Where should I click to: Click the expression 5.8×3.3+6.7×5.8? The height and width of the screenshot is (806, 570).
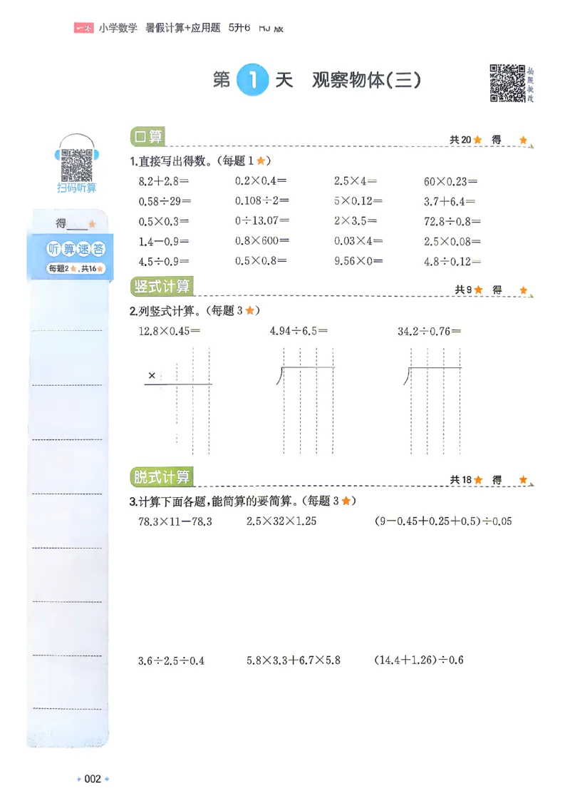(294, 660)
